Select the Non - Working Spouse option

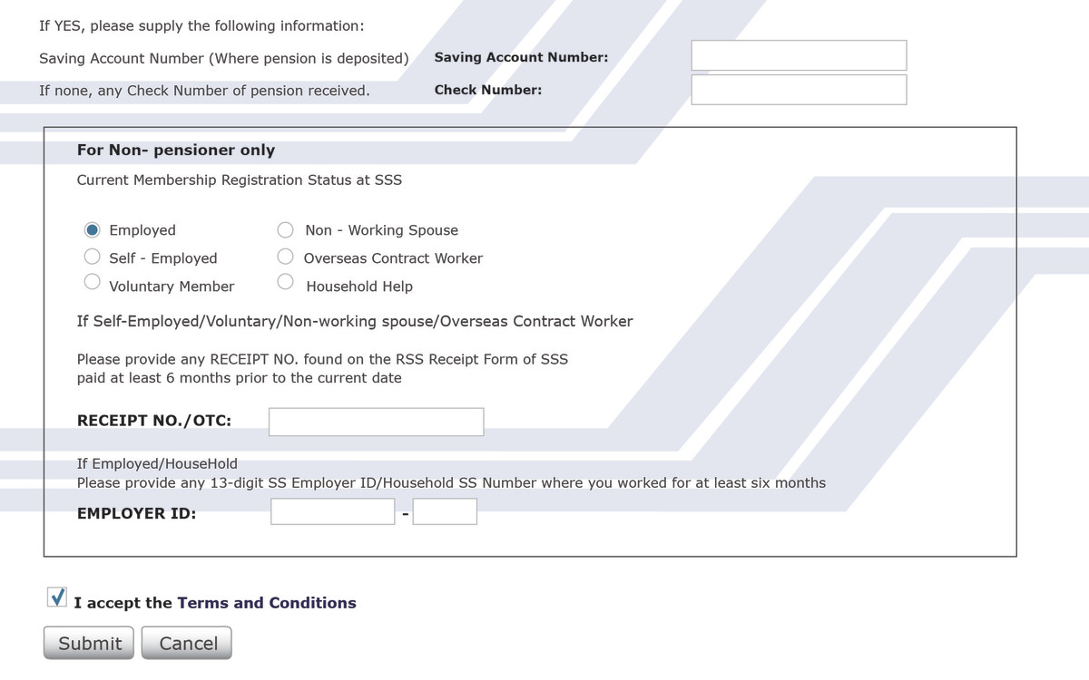285,229
